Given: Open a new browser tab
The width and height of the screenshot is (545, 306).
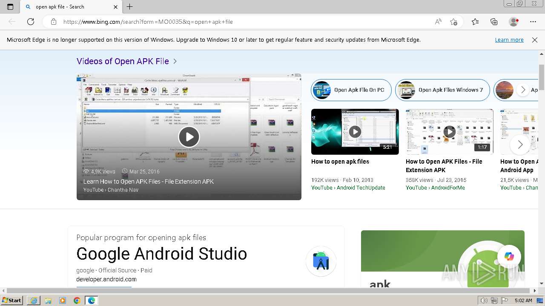Looking at the screenshot, I should click(130, 7).
